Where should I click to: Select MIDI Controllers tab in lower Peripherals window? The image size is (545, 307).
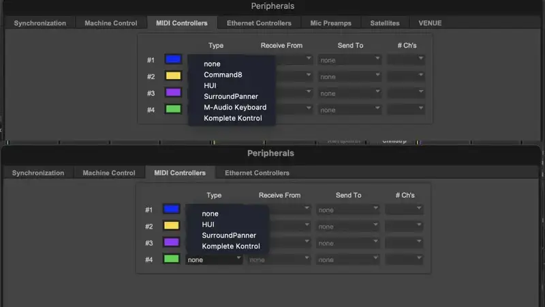180,173
